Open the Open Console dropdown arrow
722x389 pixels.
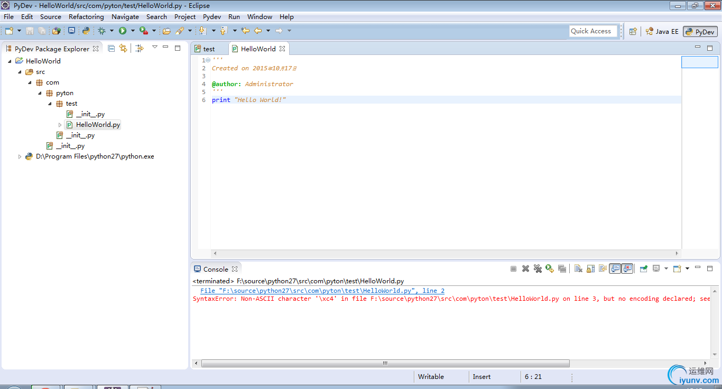tap(687, 269)
